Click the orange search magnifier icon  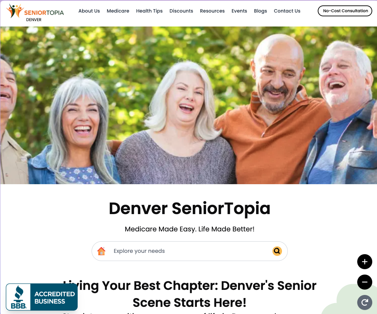(x=277, y=251)
